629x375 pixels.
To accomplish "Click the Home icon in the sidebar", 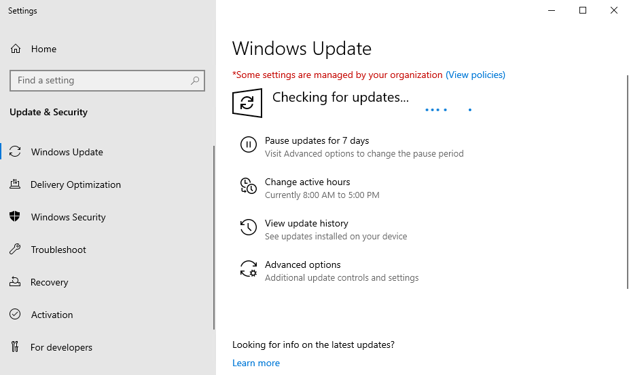I will coord(16,49).
